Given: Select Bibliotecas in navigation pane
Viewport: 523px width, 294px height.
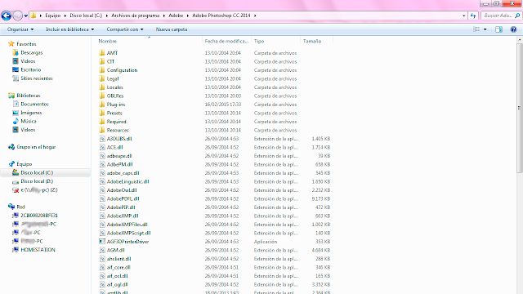Looking at the screenshot, I should point(29,96).
